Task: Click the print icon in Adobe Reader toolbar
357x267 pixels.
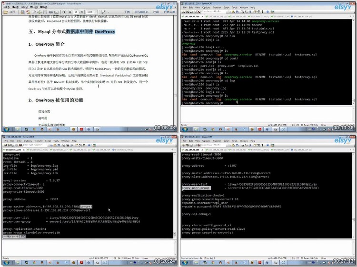Action: pyautogui.click(x=51, y=12)
